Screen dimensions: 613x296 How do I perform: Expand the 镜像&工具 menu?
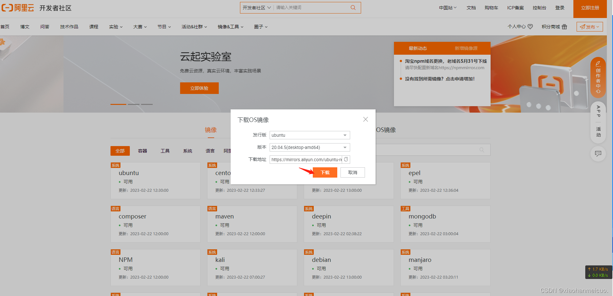230,27
